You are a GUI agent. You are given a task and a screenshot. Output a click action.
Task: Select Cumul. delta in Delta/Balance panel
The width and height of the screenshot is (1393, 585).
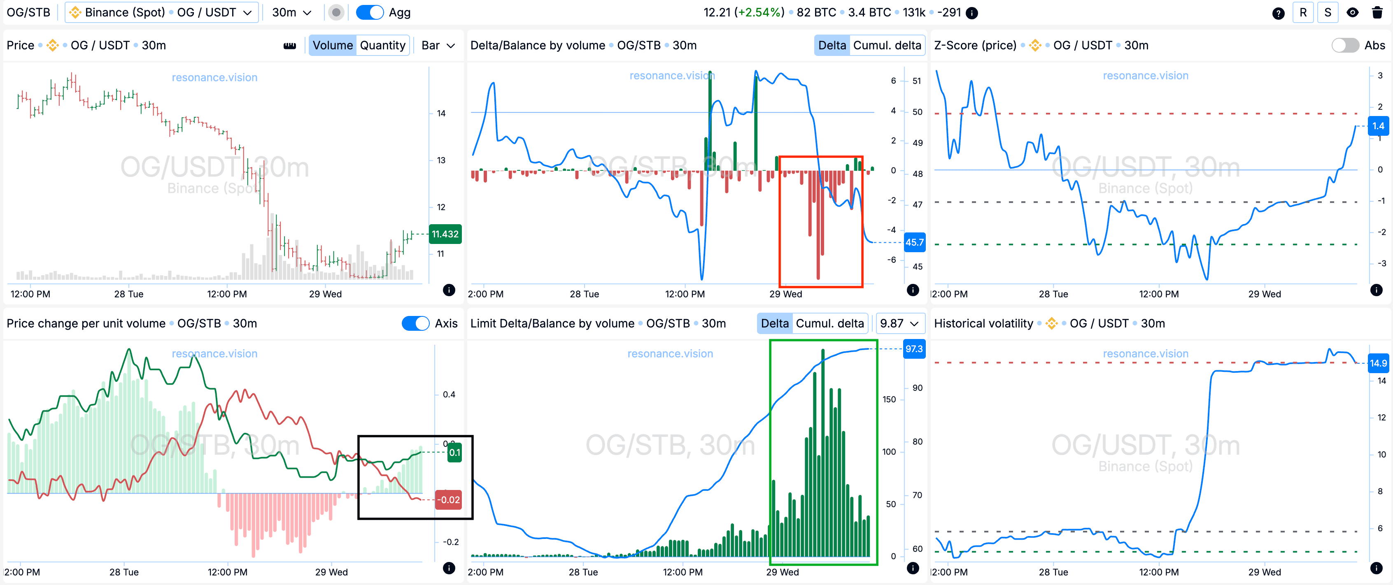[886, 45]
